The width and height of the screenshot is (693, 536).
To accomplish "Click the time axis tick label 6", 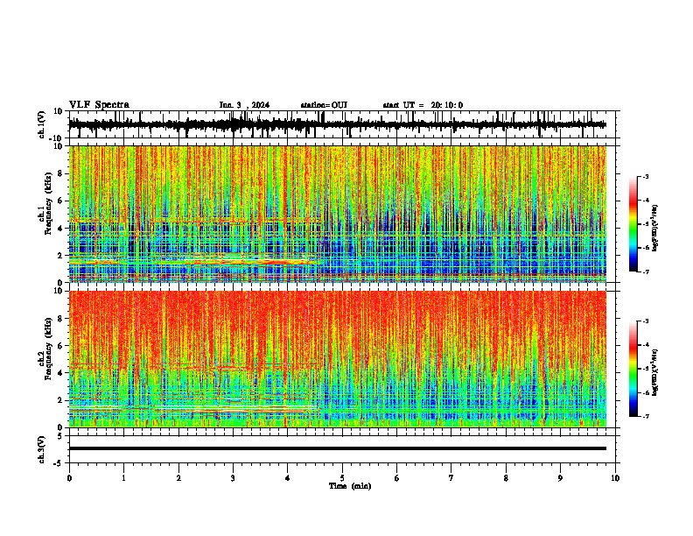I will 397,478.
